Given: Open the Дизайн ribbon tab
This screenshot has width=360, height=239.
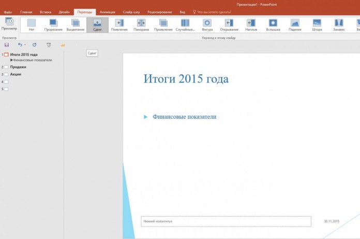Looking at the screenshot, I should pos(64,11).
